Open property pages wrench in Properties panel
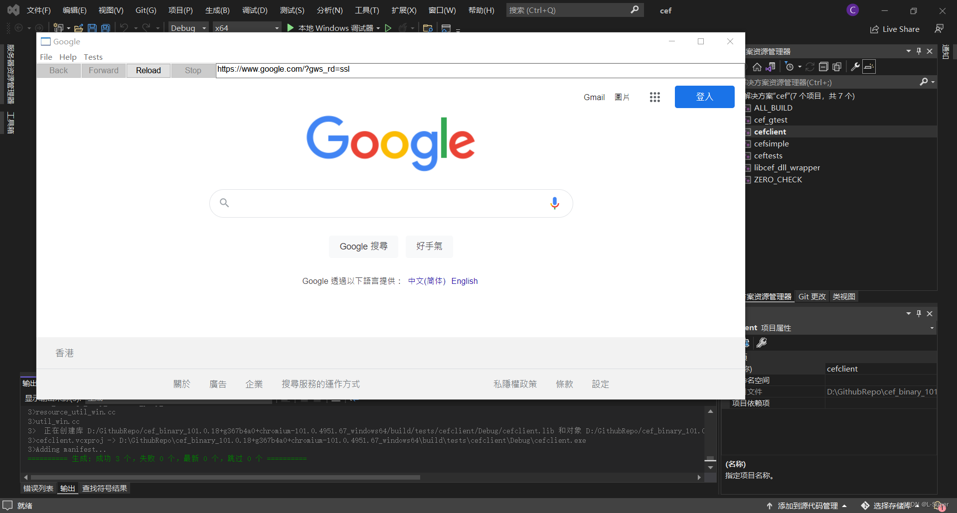Viewport: 957px width, 513px height. click(762, 343)
